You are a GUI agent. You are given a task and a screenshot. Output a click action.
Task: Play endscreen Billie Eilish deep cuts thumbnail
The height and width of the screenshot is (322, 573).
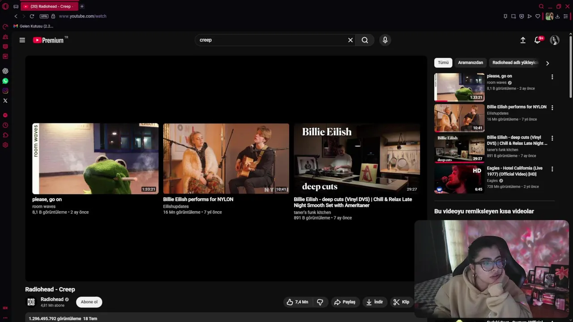click(x=357, y=159)
